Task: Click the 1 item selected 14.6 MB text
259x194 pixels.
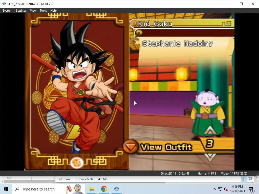Action: (91, 179)
